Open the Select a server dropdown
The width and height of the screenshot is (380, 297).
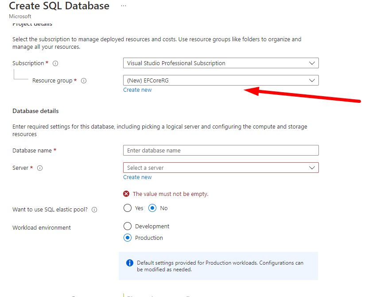(221, 168)
